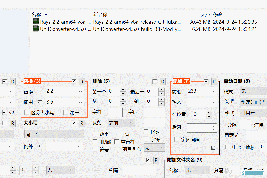This screenshot has width=267, height=178.
Task: Sort files by 新名称 column
Action: [x=100, y=14]
